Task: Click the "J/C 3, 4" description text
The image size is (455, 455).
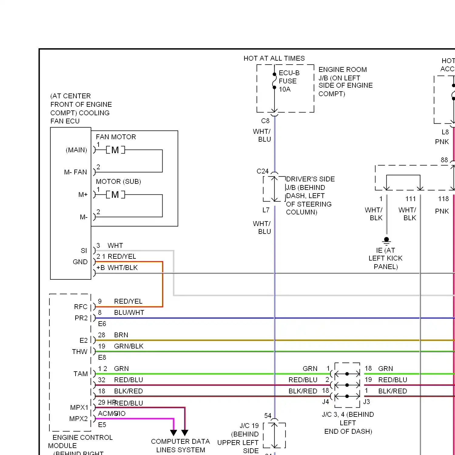Action: tap(348, 423)
